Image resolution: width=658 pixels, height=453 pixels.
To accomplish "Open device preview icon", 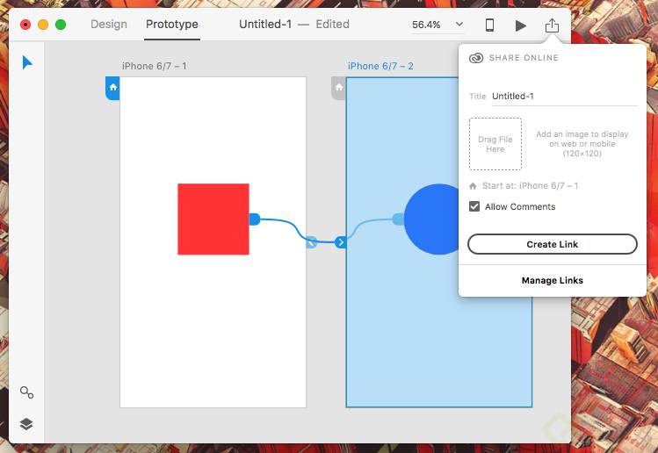I will tap(489, 25).
